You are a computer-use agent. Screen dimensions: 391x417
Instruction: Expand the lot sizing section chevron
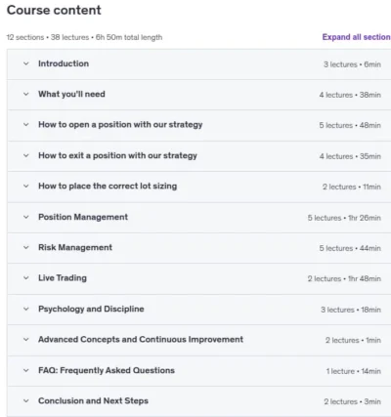(26, 187)
